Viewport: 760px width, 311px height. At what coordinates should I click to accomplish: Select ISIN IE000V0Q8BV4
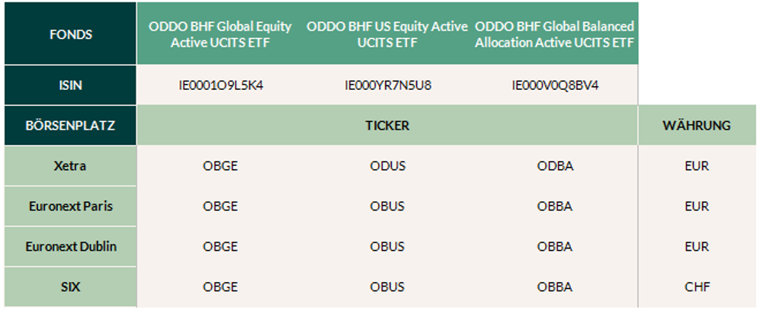(x=554, y=85)
